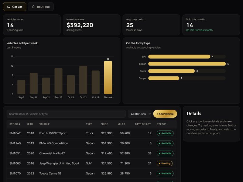Click the price $28,900

point(107,133)
